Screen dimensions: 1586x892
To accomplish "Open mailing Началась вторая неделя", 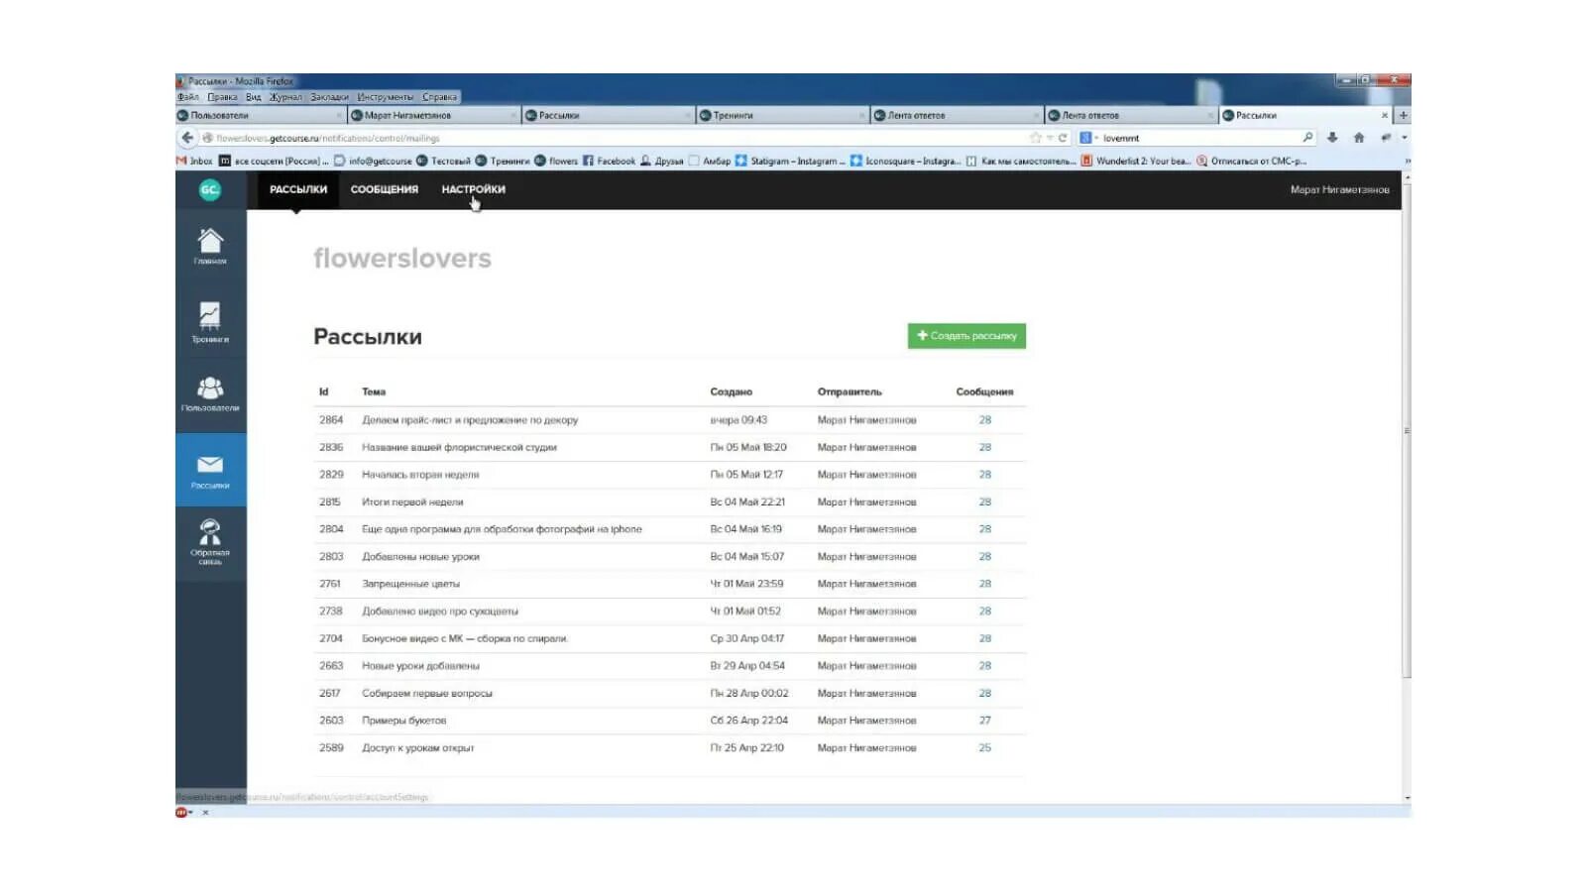I will coord(420,475).
